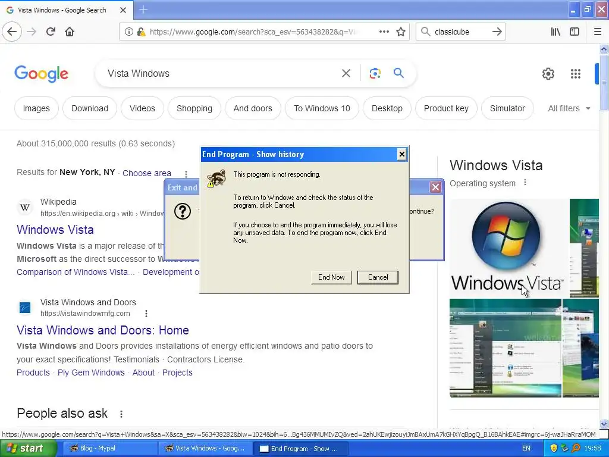Open the Ply Gem Windows sitelink

click(91, 373)
